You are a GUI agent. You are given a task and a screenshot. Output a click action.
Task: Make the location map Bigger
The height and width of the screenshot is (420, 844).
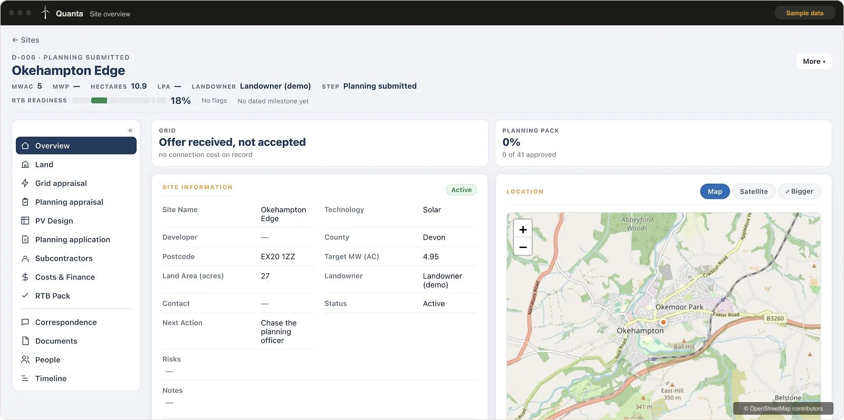799,192
